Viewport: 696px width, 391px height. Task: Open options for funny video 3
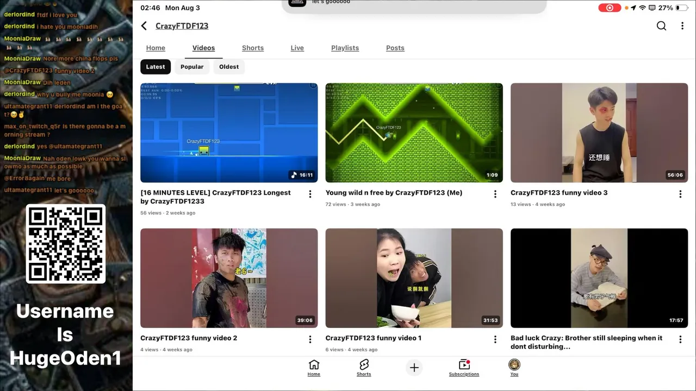click(x=680, y=194)
